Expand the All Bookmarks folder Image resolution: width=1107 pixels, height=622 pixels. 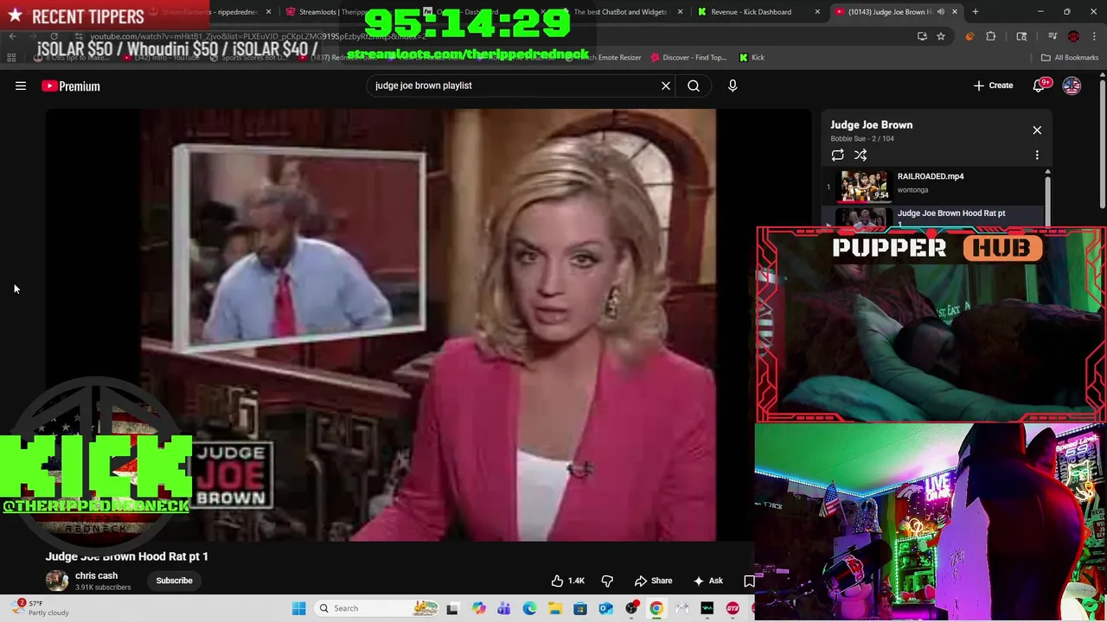[x=1070, y=58]
